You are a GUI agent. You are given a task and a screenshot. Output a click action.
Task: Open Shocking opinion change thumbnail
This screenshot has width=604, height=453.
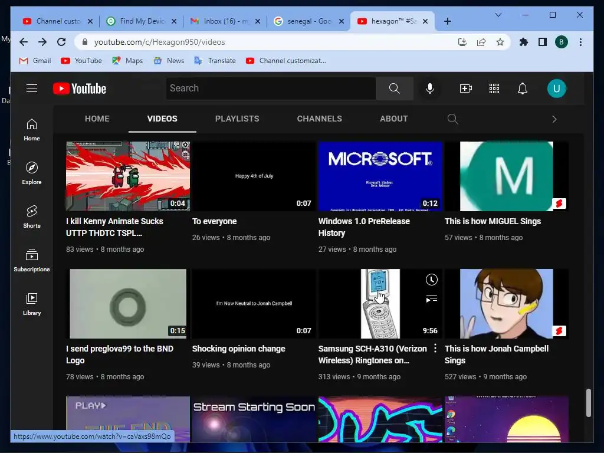coord(254,304)
